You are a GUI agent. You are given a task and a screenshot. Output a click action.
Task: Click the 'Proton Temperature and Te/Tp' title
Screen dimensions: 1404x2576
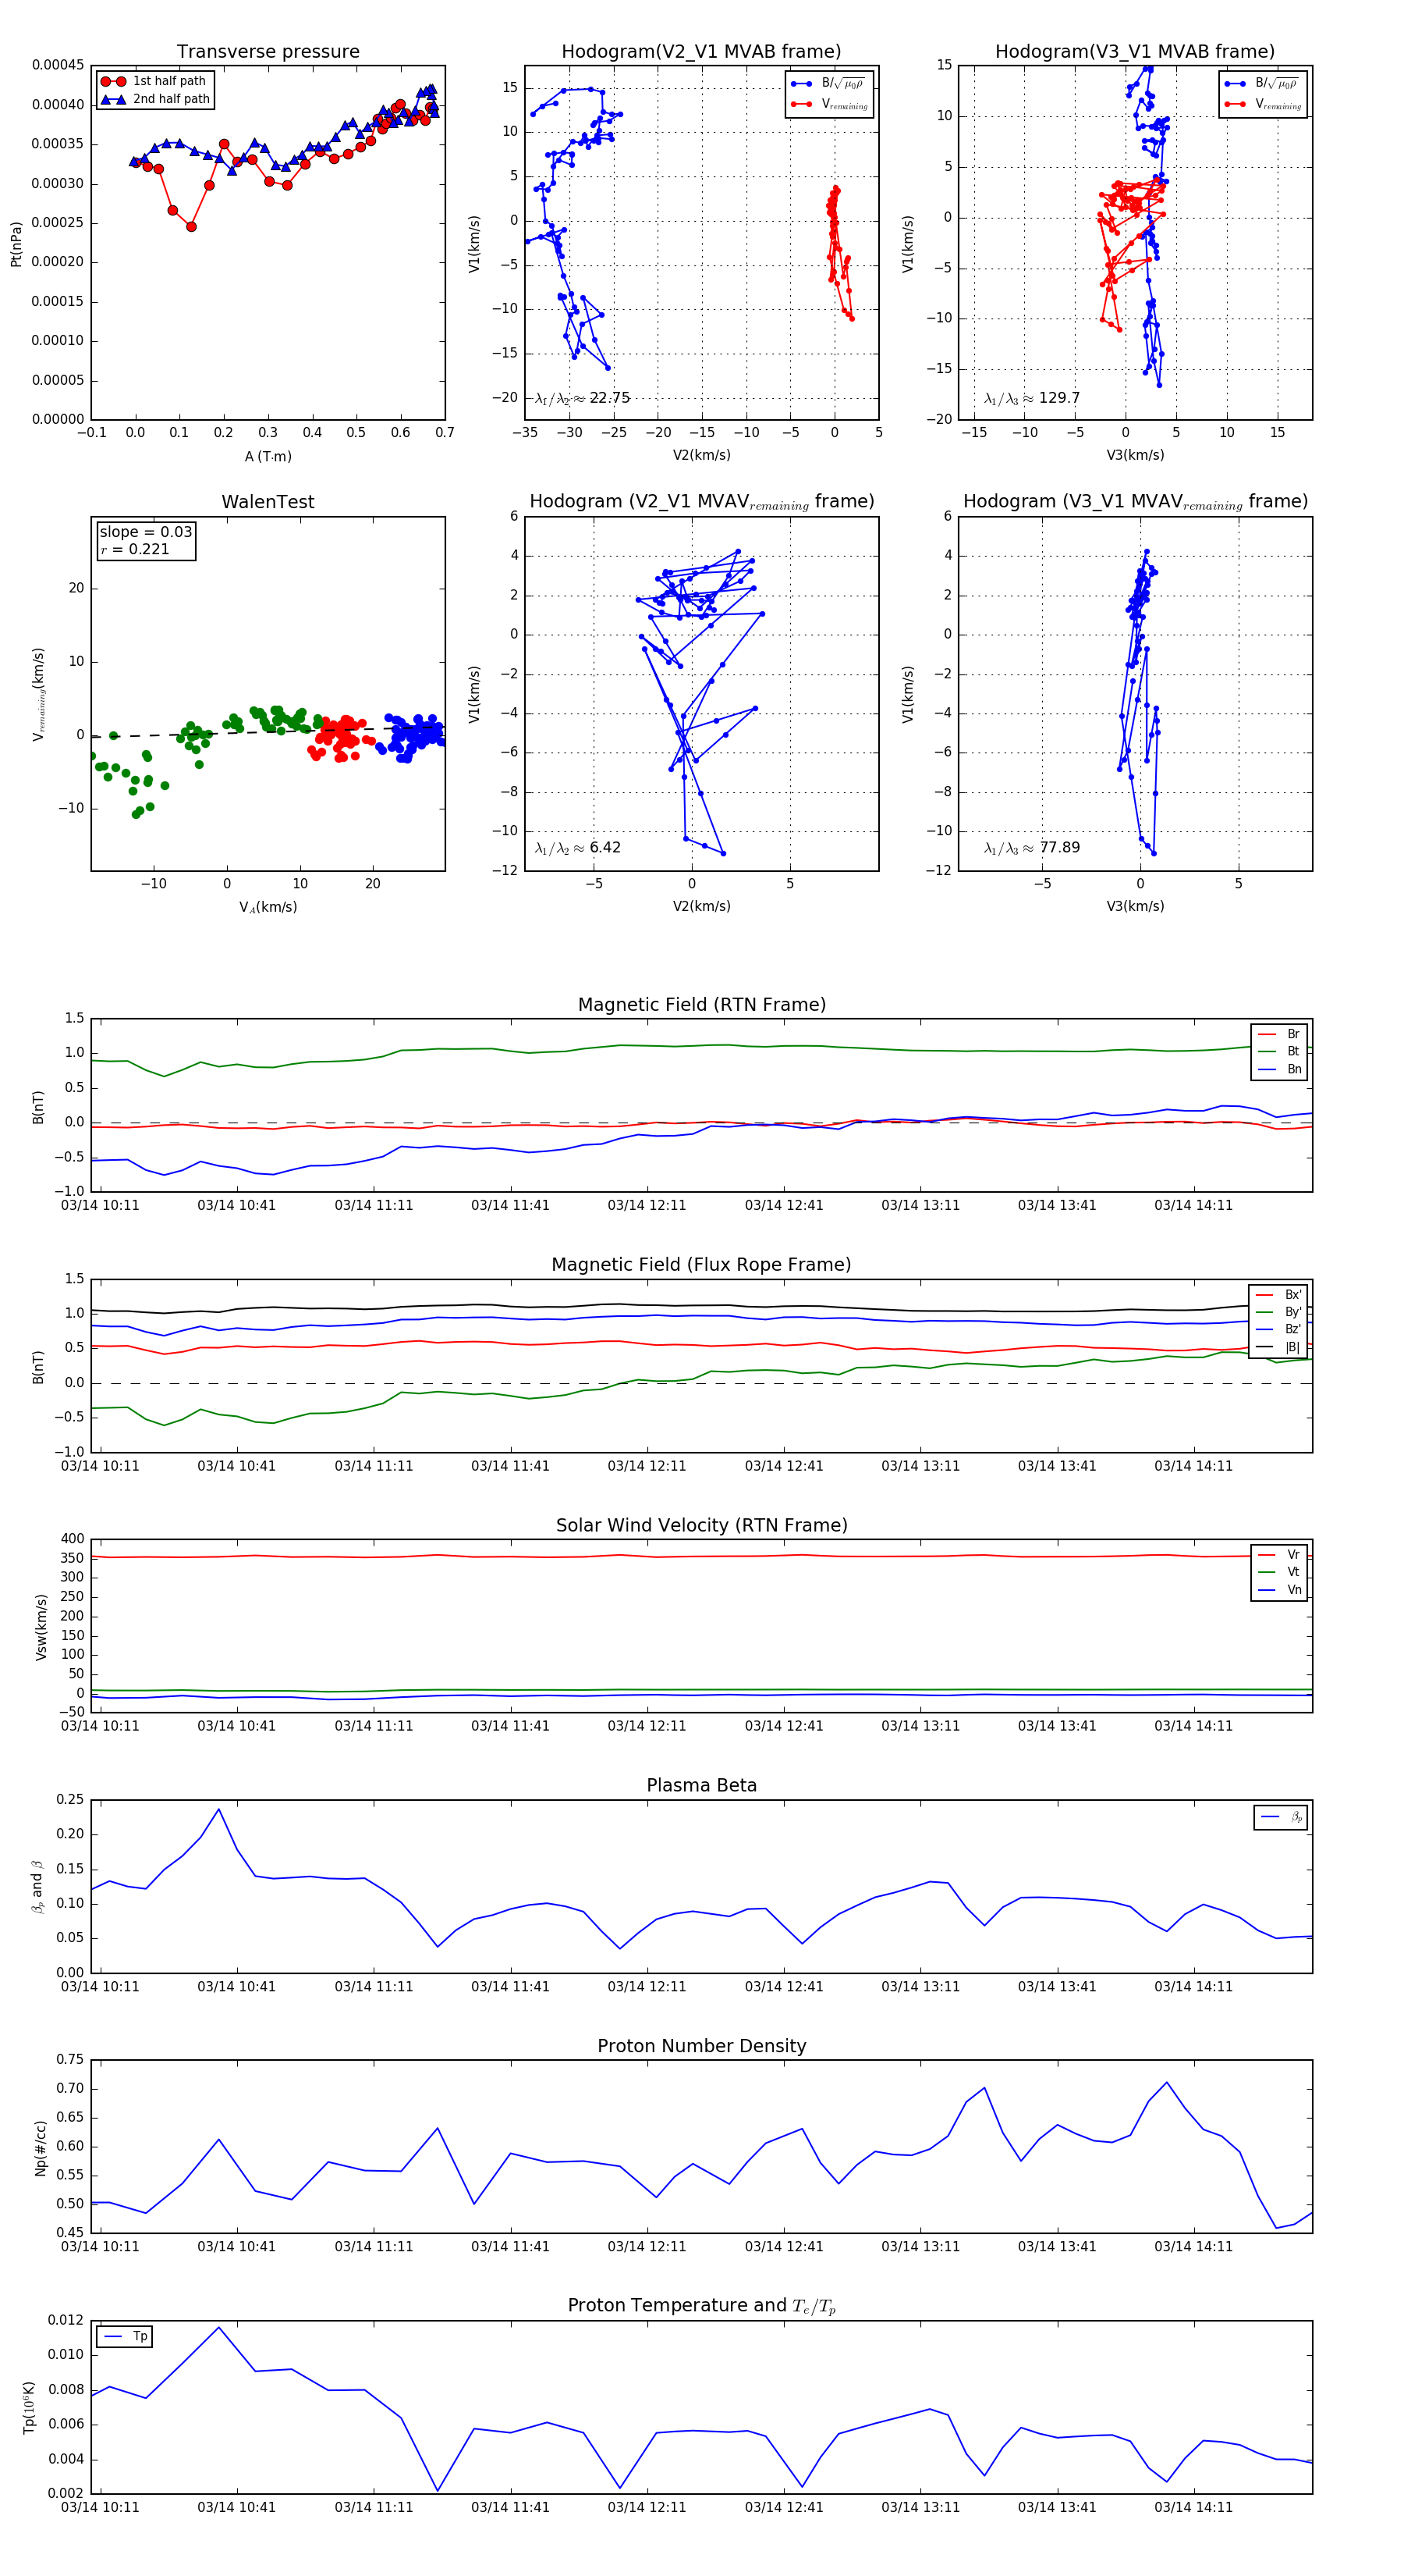coord(701,2306)
